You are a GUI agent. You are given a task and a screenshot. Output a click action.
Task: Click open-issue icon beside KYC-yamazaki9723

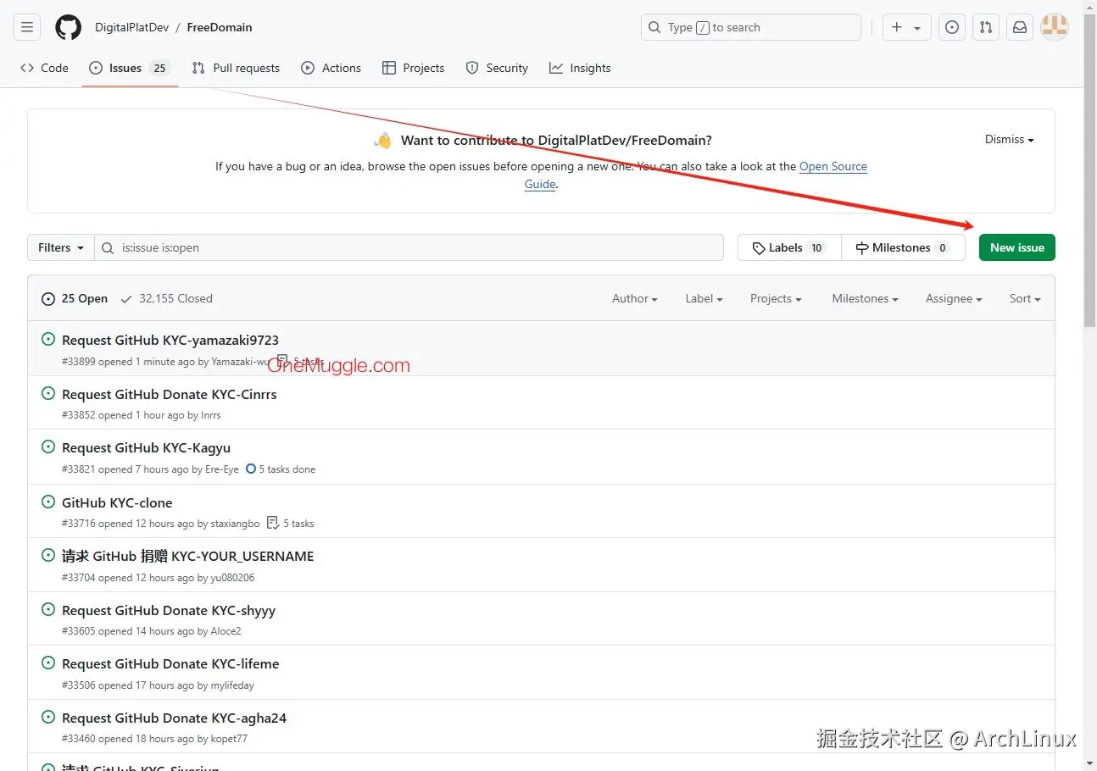[x=48, y=339]
